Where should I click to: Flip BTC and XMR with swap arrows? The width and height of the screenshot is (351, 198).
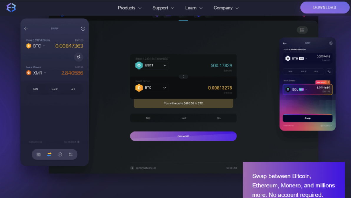tap(79, 57)
